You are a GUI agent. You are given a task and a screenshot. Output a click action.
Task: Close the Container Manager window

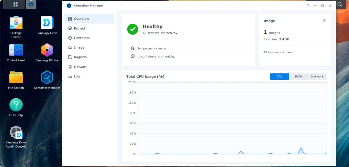point(330,6)
